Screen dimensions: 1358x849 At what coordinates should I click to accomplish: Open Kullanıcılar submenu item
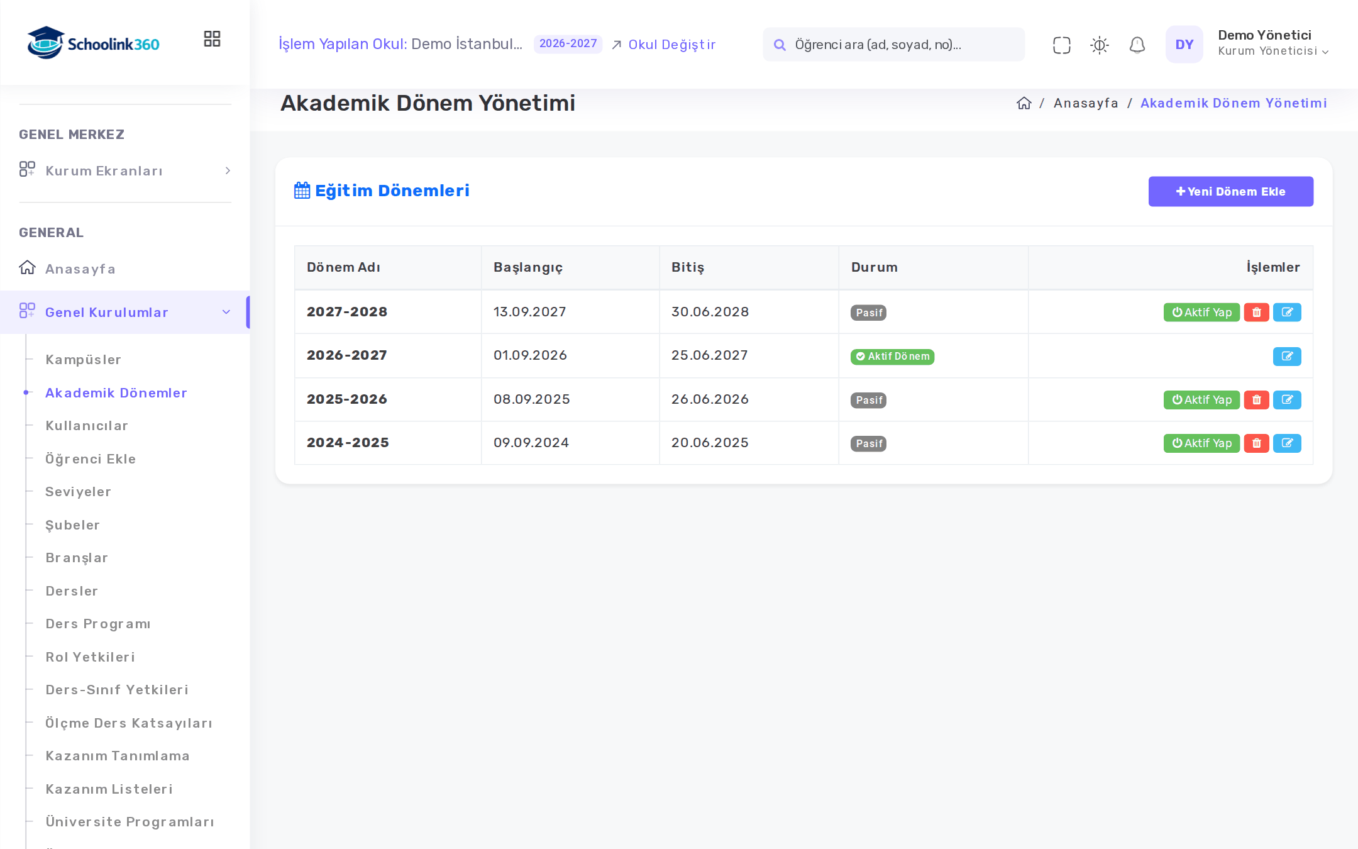coord(87,426)
